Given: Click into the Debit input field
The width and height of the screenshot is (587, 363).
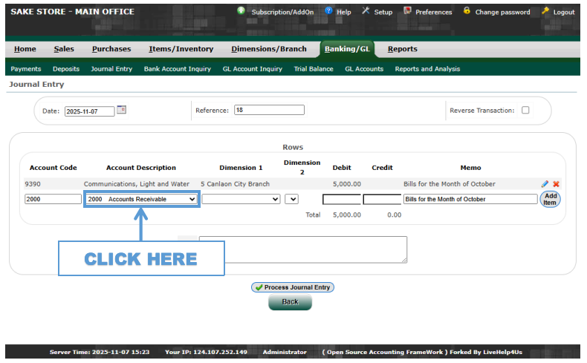Looking at the screenshot, I should tap(341, 199).
